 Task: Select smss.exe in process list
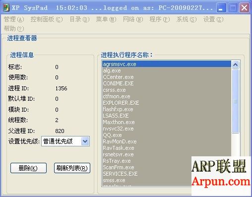[x=147, y=180]
